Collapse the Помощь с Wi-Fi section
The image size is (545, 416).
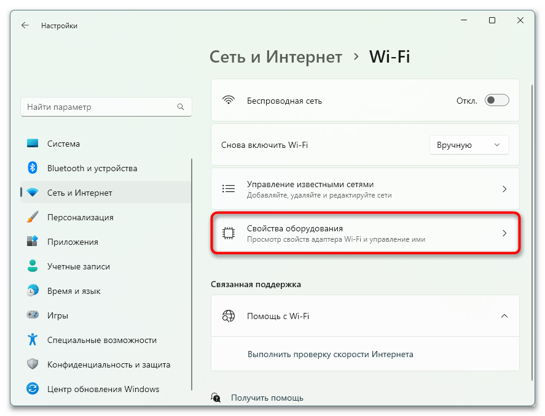(504, 316)
